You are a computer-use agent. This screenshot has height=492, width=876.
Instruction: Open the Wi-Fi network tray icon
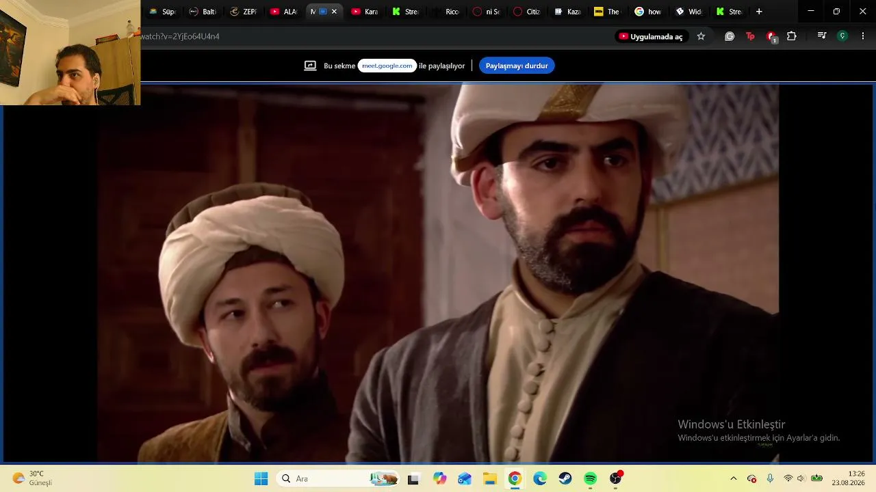788,478
